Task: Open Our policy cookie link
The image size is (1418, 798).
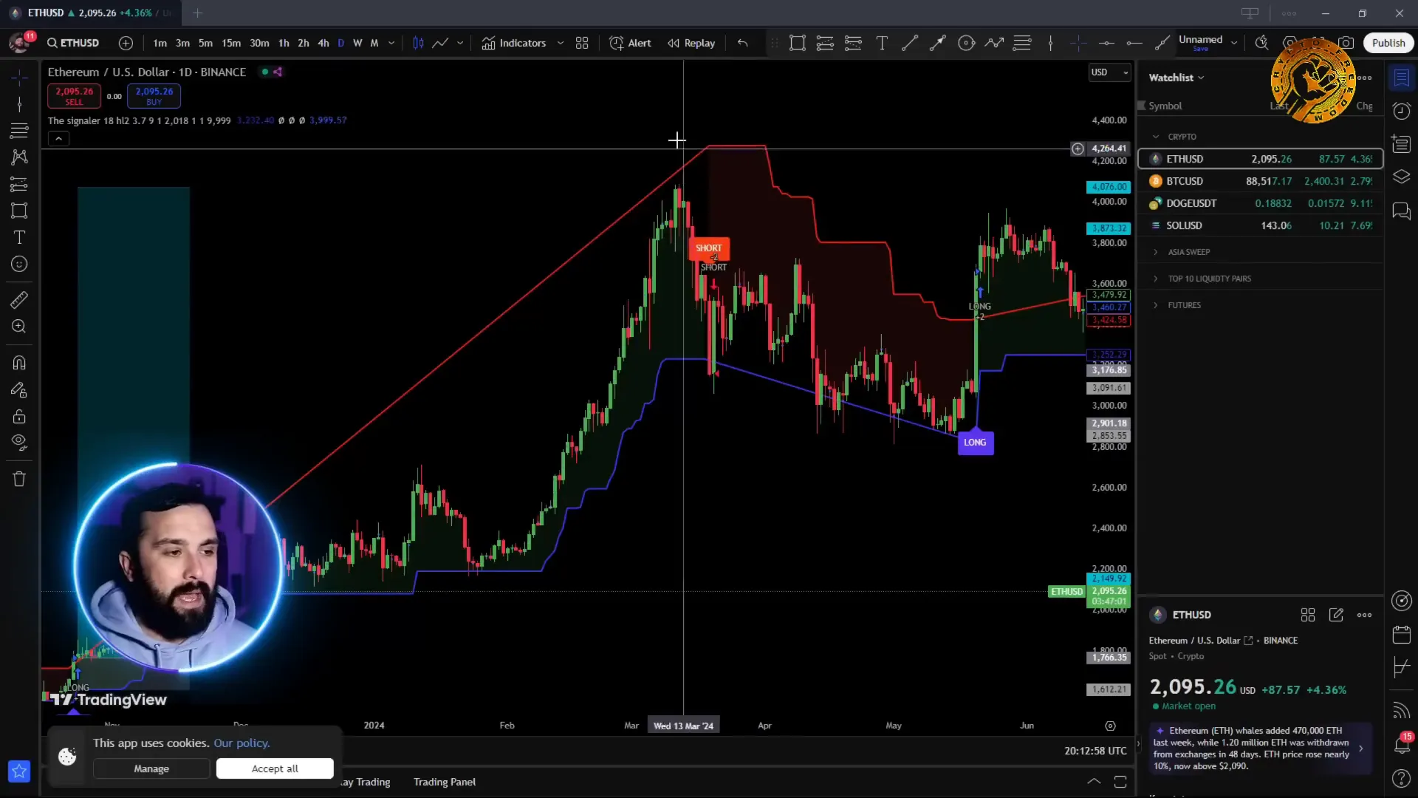Action: [242, 743]
